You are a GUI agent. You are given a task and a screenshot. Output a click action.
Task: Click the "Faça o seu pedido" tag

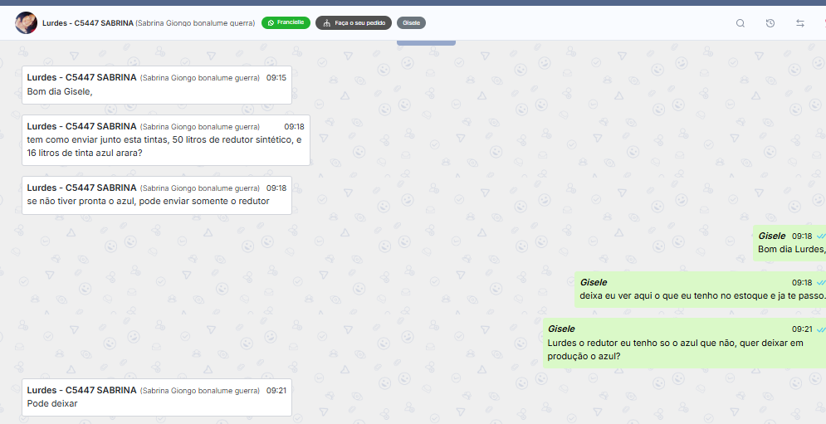353,23
